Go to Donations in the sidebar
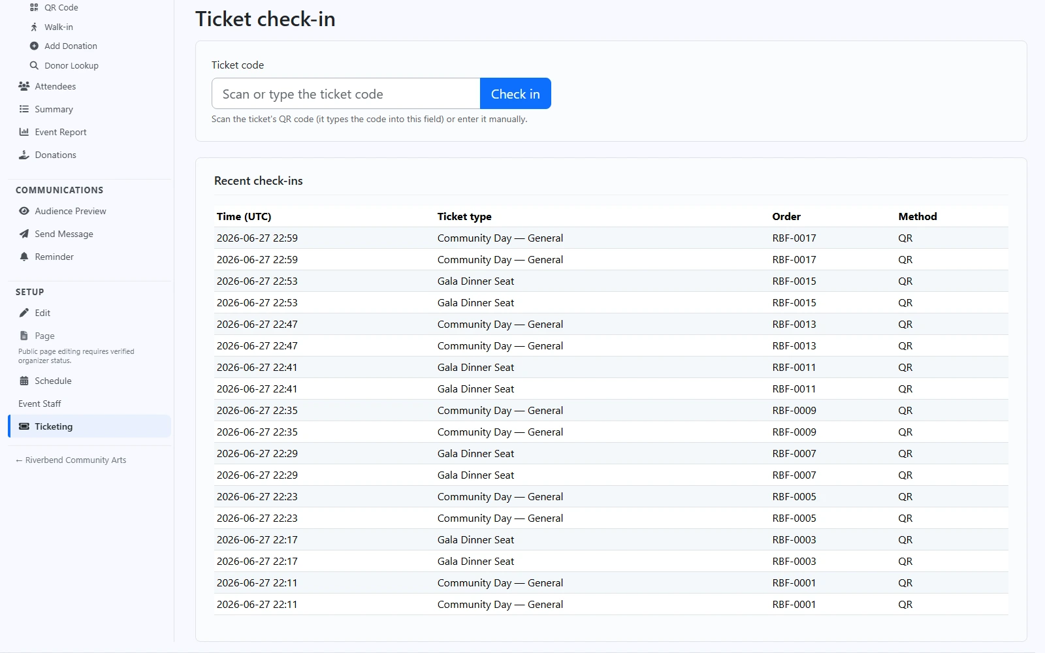 point(56,155)
